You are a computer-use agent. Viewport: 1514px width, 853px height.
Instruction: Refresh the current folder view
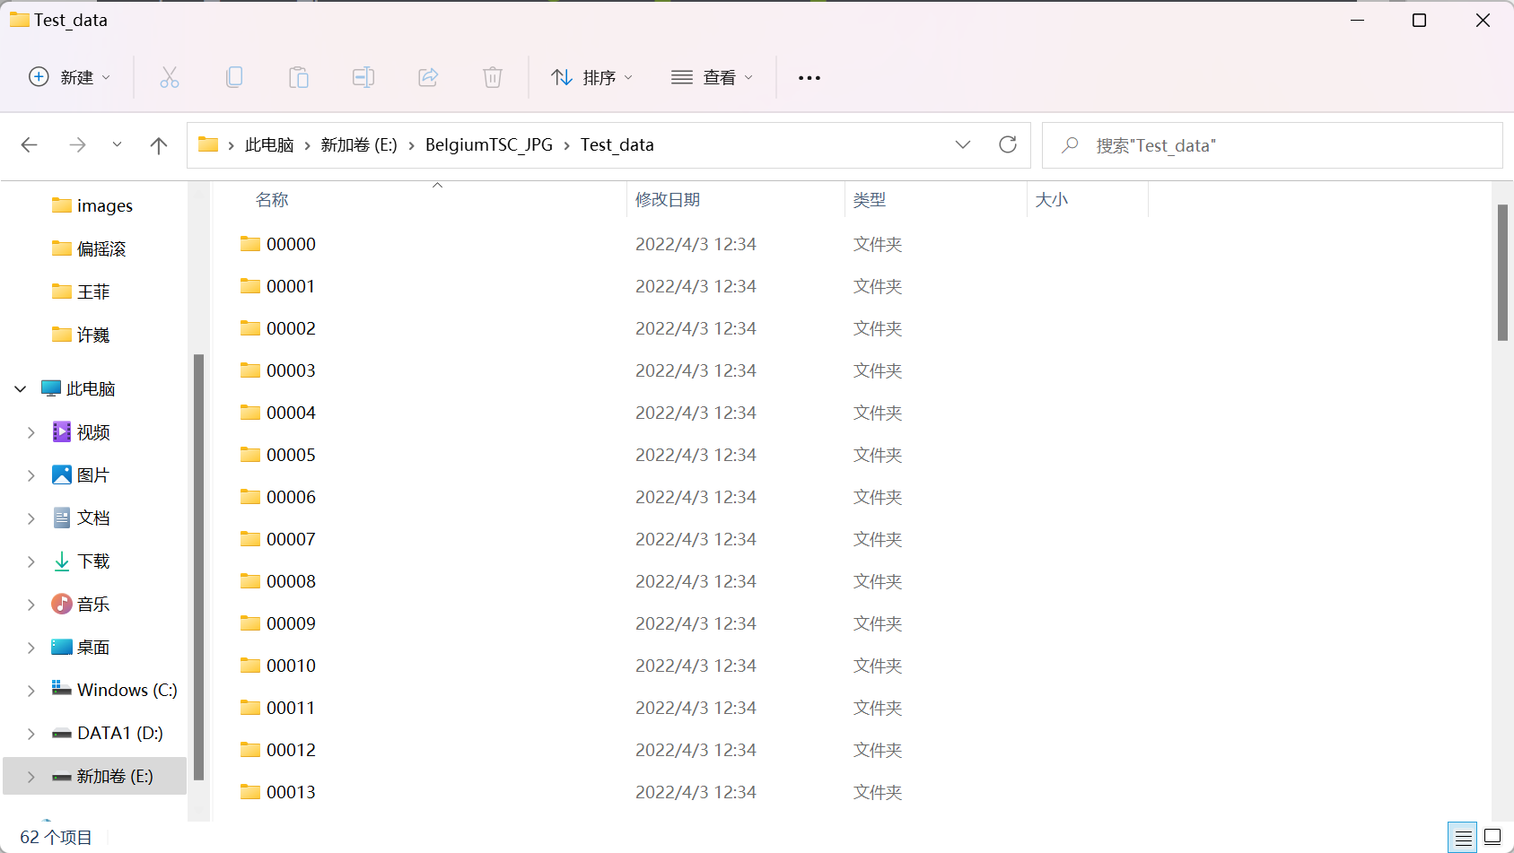click(x=1008, y=144)
